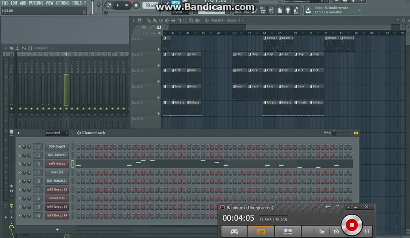Open the target mixer track 5 selector
This screenshot has height=238, width=410.
click(x=39, y=164)
